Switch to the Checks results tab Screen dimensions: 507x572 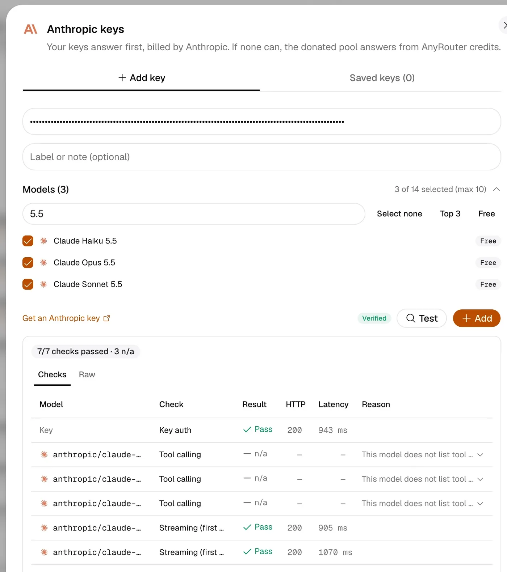[52, 375]
